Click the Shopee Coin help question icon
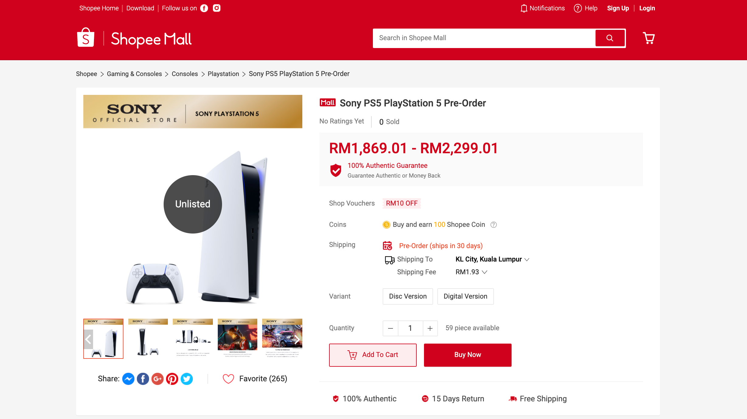Viewport: 747px width, 419px height. point(494,225)
